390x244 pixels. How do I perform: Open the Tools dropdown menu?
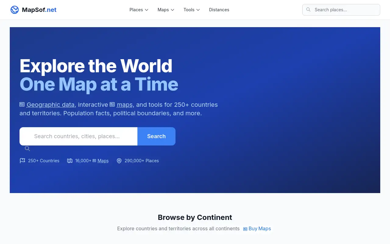coord(192,10)
